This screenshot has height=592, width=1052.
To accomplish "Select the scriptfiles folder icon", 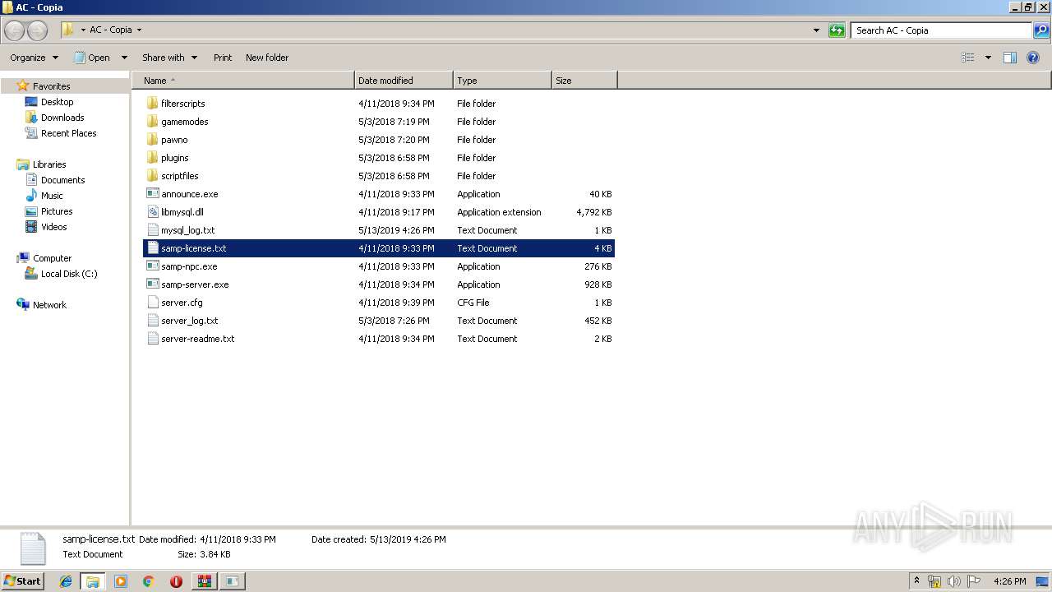I will click(x=152, y=176).
